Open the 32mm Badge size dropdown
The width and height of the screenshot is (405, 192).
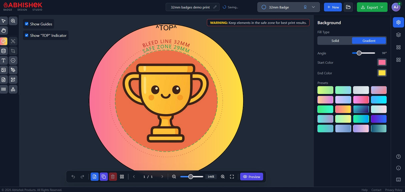313,7
